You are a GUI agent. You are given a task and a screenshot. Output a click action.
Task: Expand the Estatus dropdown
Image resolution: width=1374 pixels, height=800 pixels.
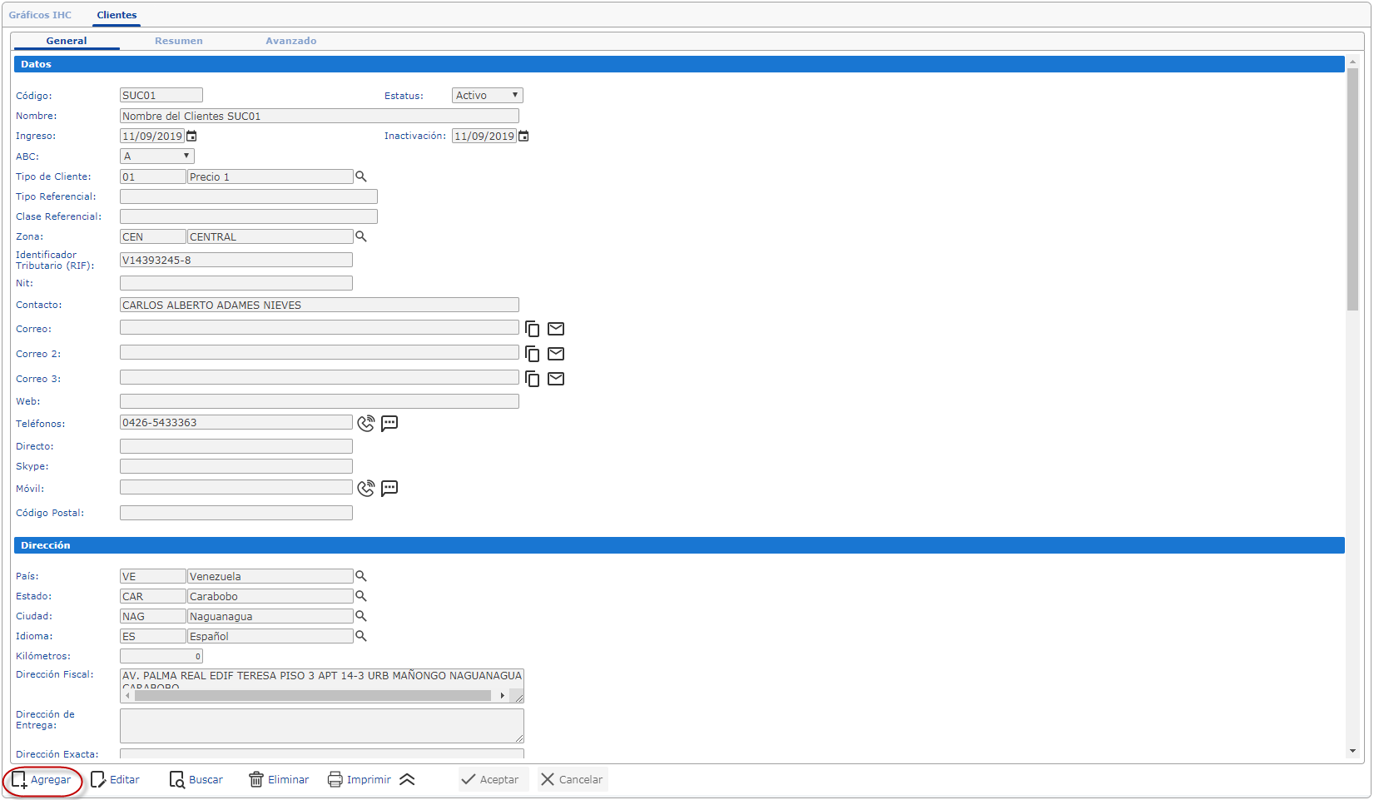tap(488, 96)
